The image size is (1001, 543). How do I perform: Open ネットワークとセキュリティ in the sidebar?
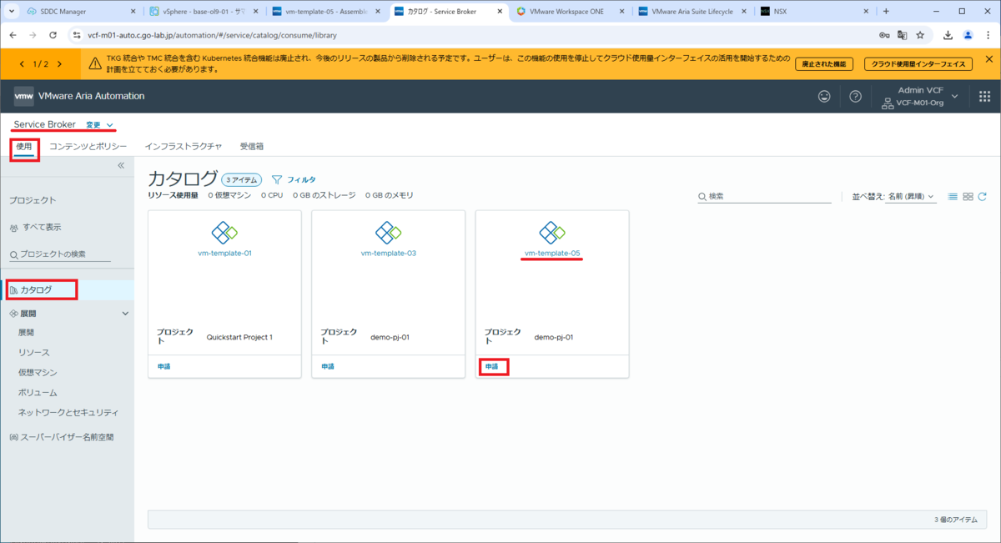pos(68,412)
